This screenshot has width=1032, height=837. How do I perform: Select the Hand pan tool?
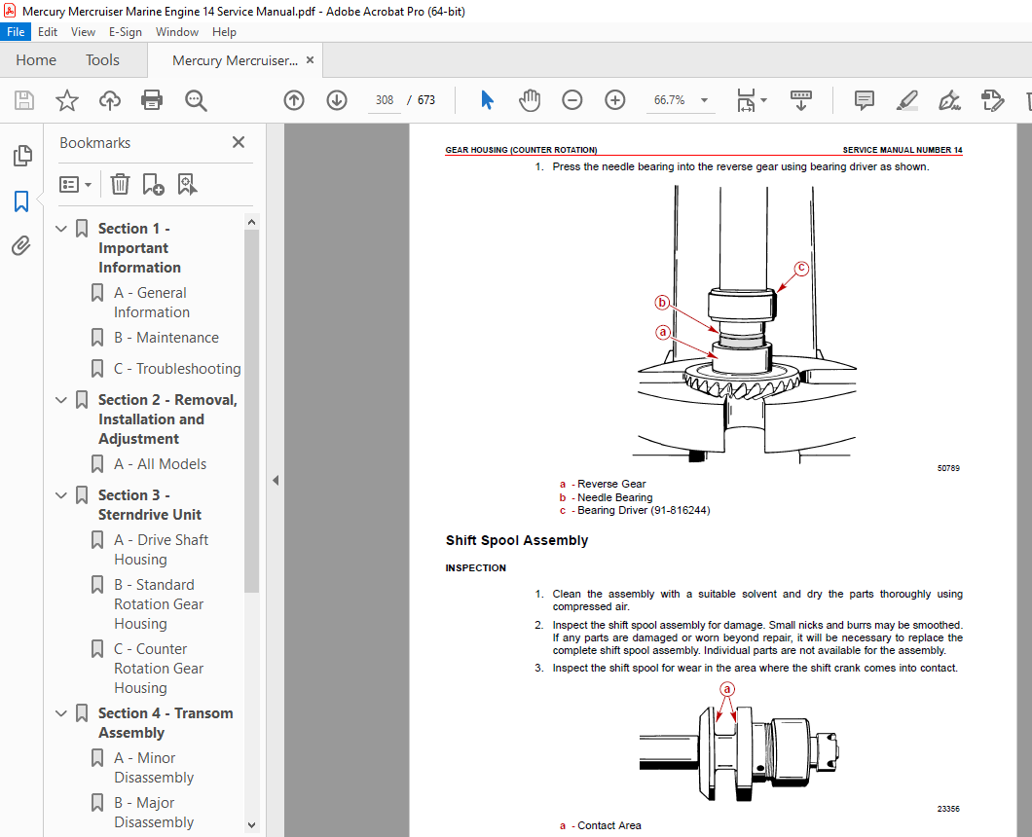530,100
